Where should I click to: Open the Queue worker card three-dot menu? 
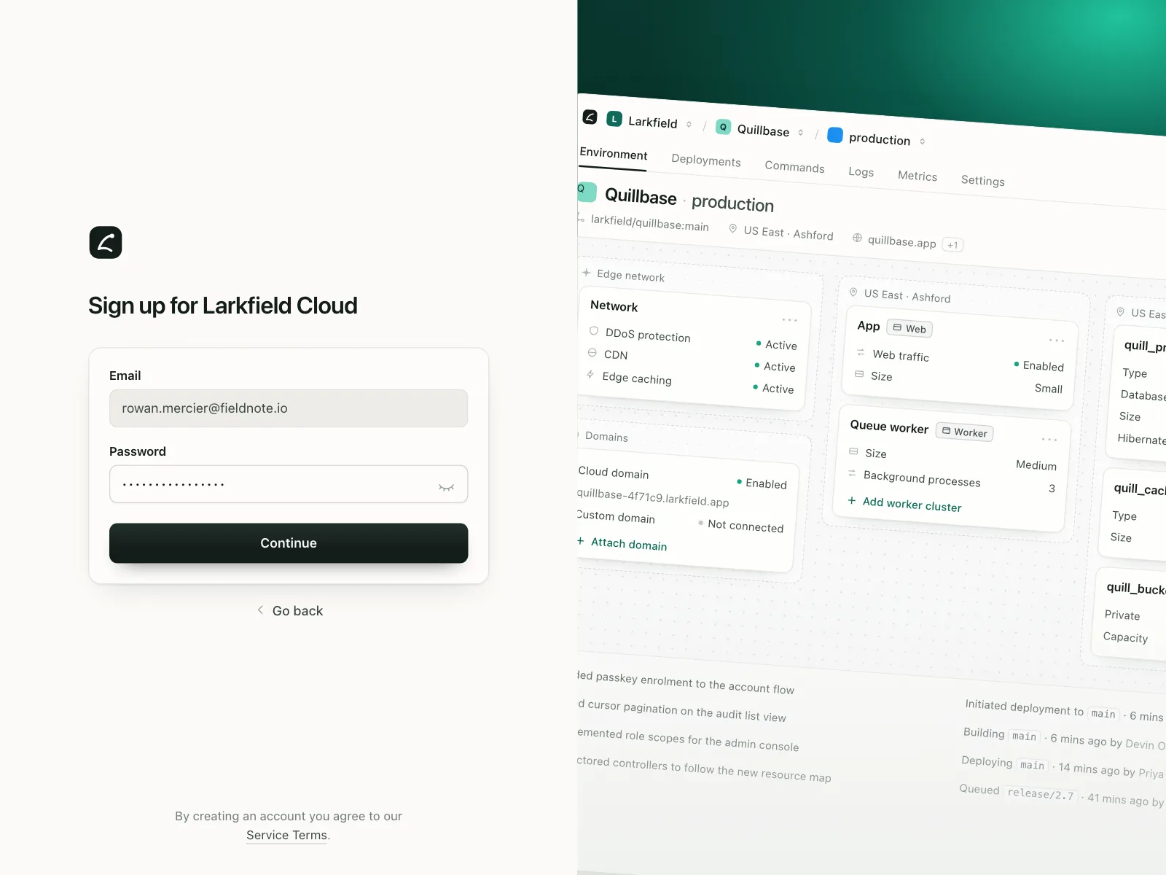click(1049, 440)
